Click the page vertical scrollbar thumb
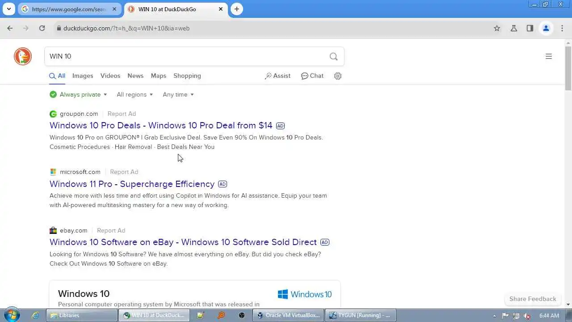This screenshot has height=322, width=572. click(x=568, y=68)
